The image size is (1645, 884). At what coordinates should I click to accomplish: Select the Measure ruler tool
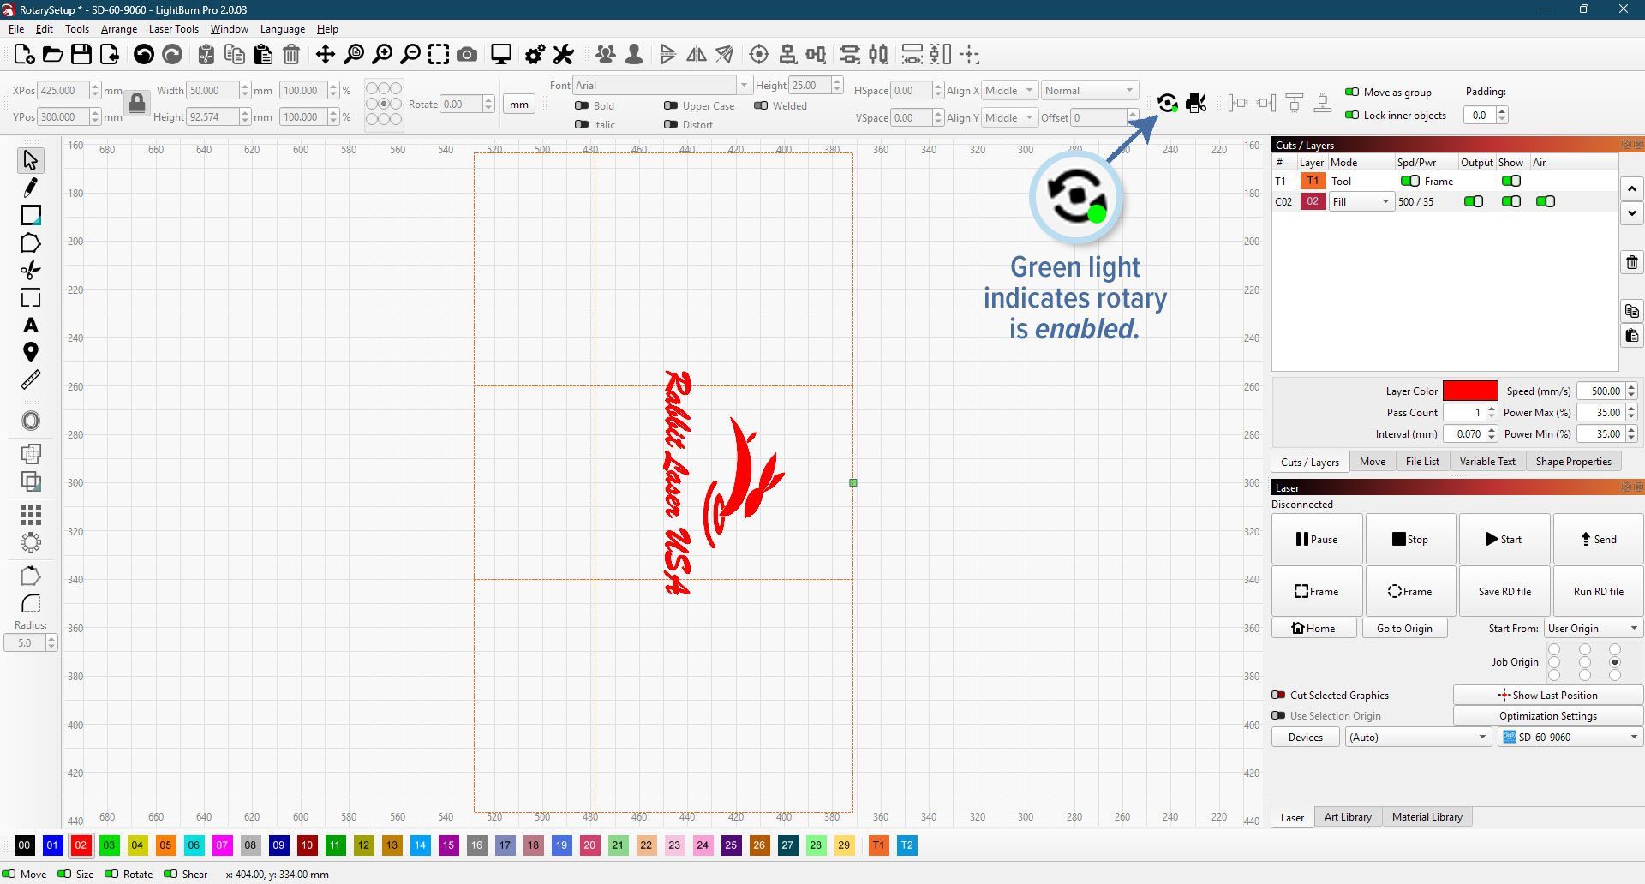click(31, 379)
